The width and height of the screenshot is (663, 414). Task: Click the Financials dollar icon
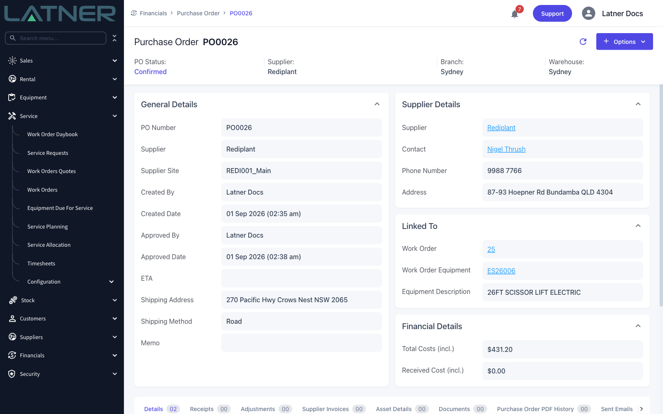click(x=12, y=355)
